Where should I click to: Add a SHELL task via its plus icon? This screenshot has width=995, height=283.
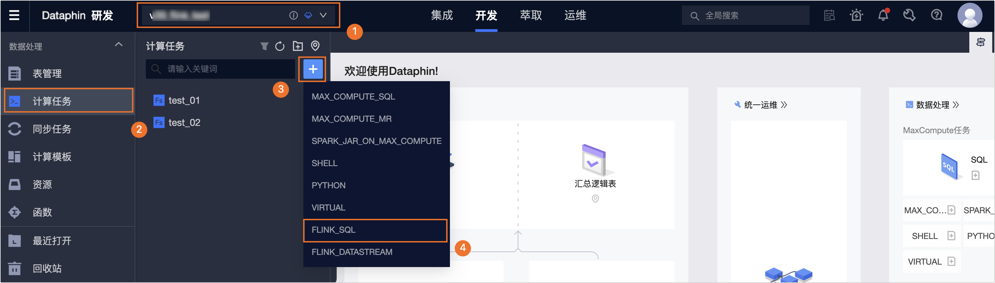click(951, 235)
